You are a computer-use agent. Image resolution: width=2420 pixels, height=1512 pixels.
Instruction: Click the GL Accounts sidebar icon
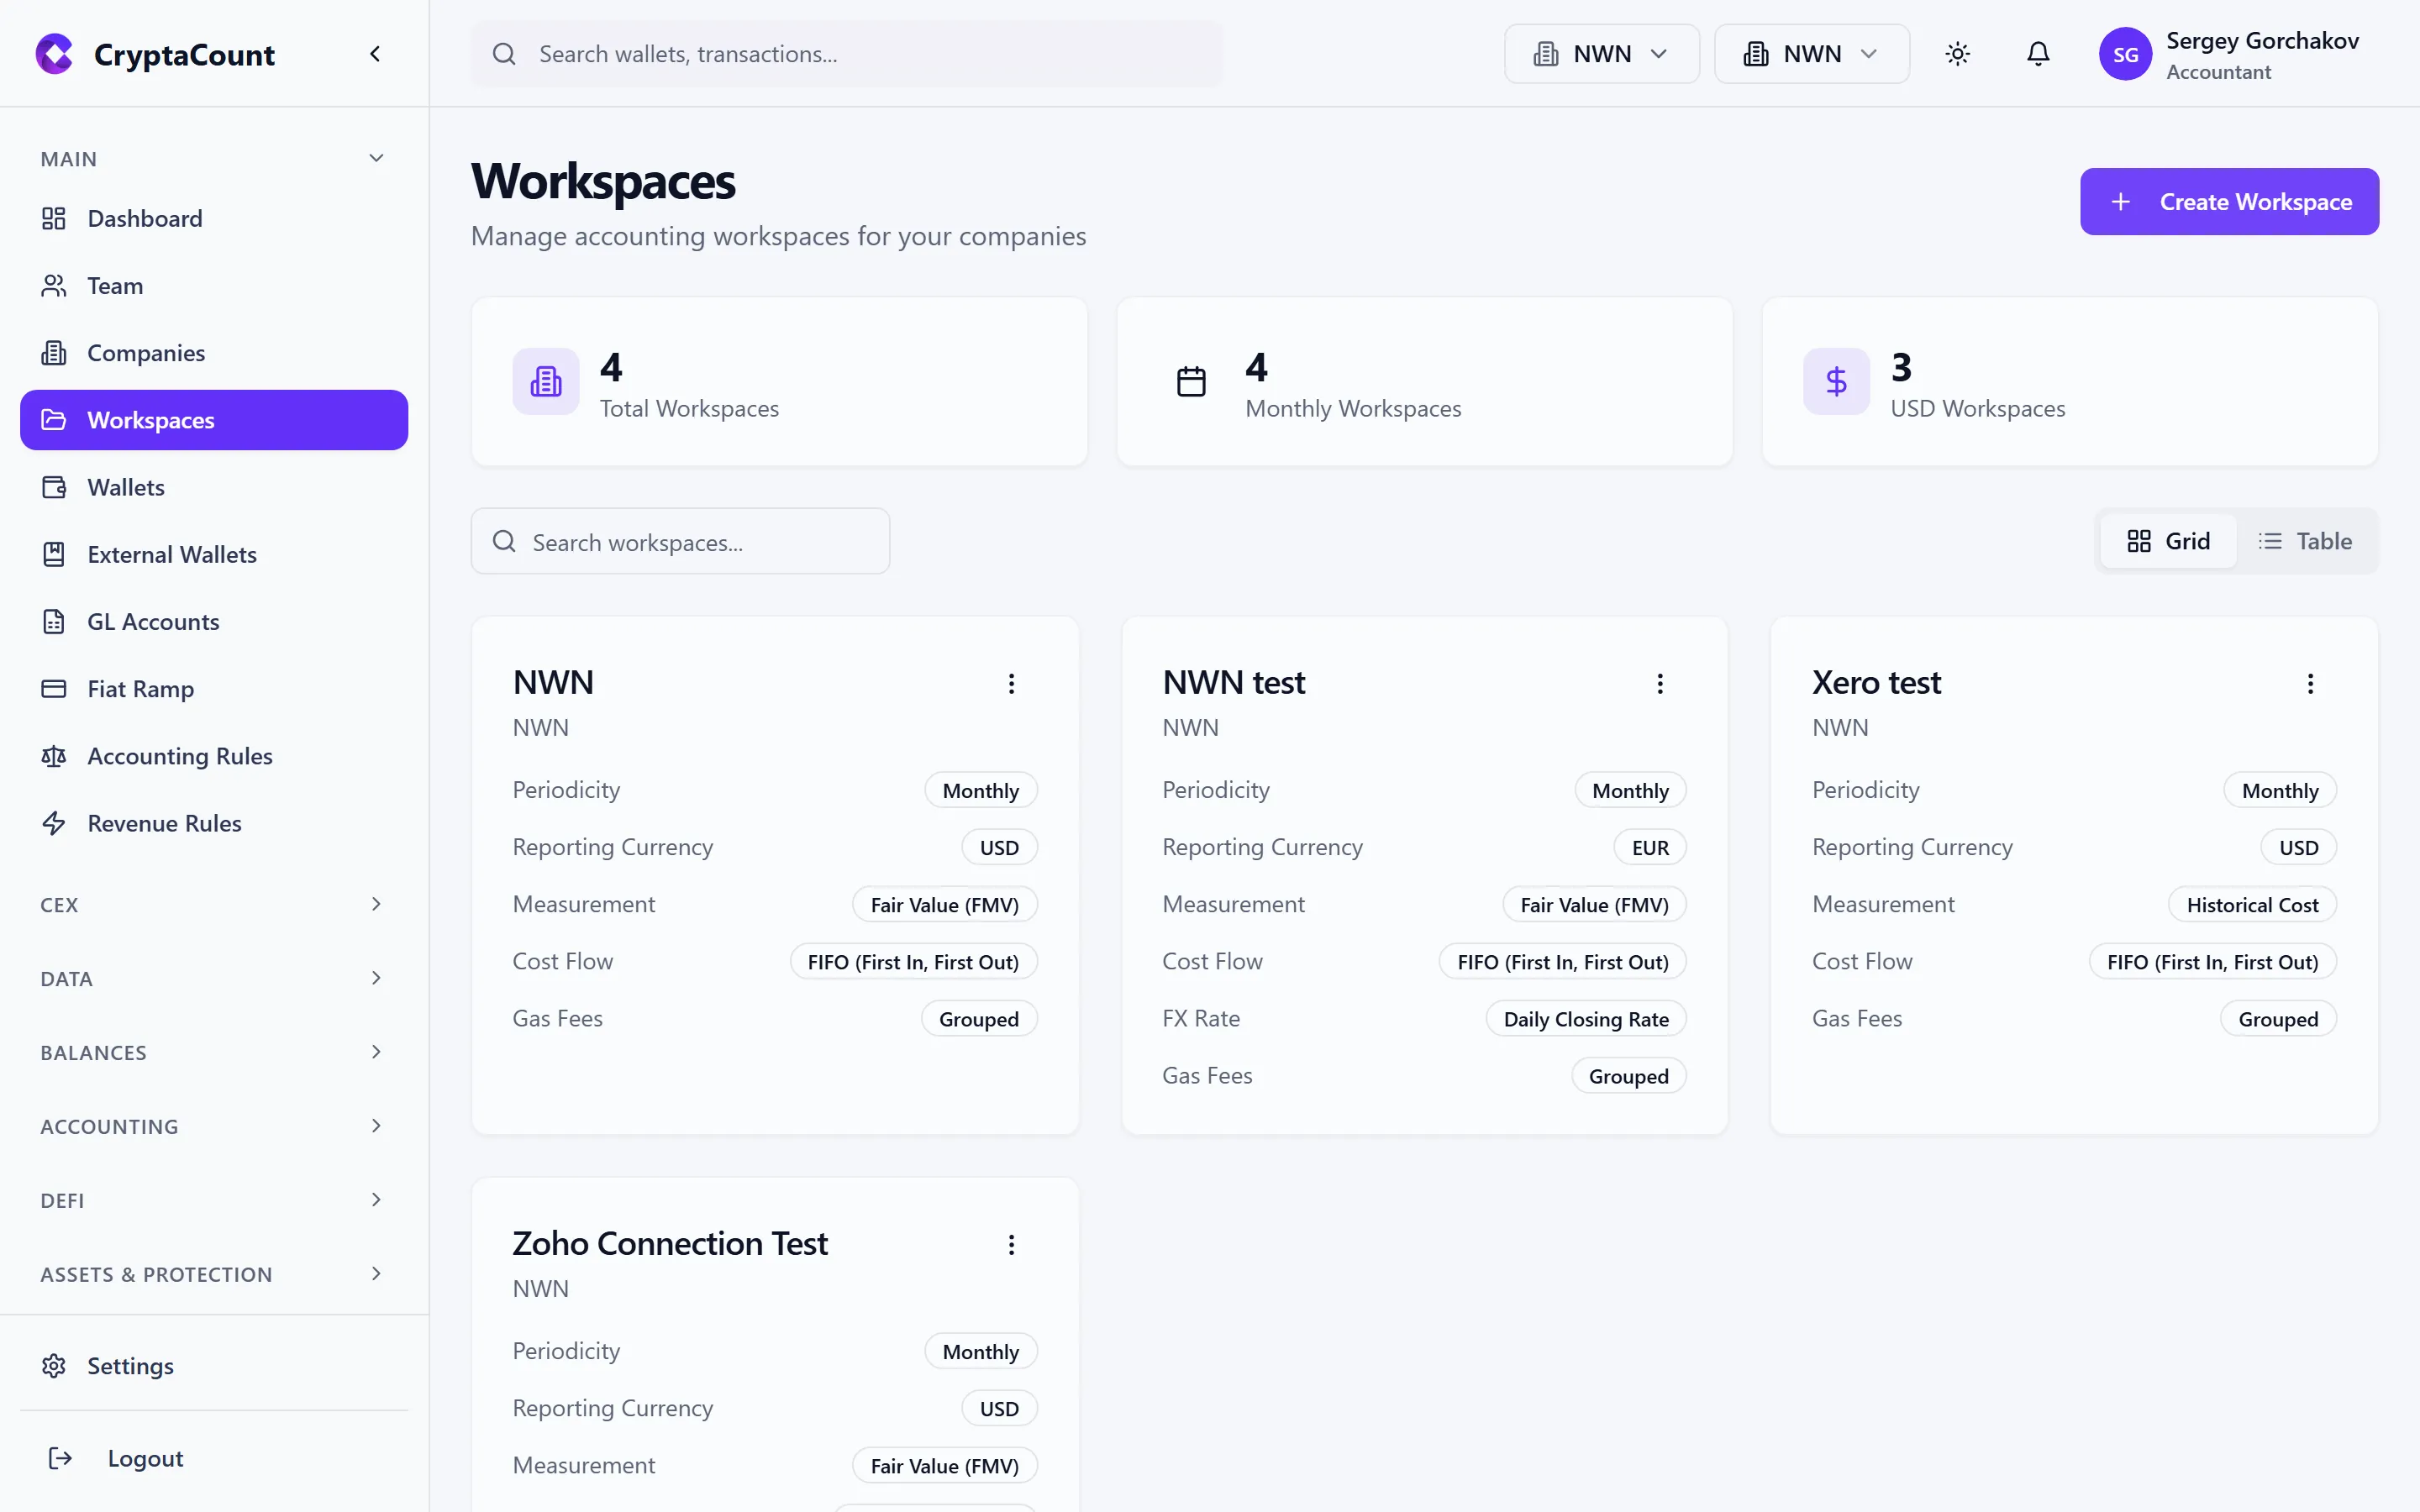[x=54, y=621]
